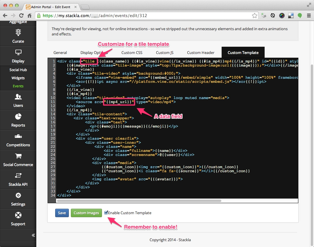The height and width of the screenshot is (247, 314).
Task: Open the Reports pie chart icon
Action: click(18, 116)
